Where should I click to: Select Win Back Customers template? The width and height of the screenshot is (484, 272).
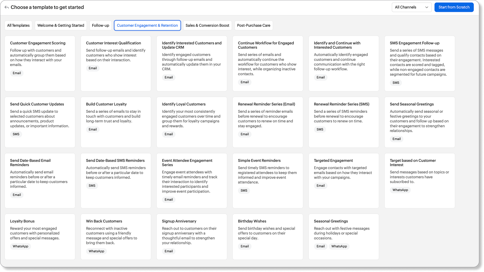point(116,237)
